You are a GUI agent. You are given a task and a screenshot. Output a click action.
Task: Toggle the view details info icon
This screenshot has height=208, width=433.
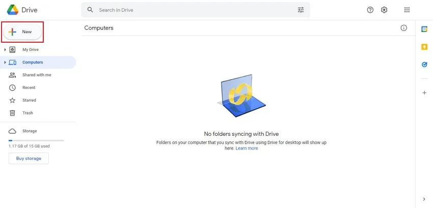(404, 28)
